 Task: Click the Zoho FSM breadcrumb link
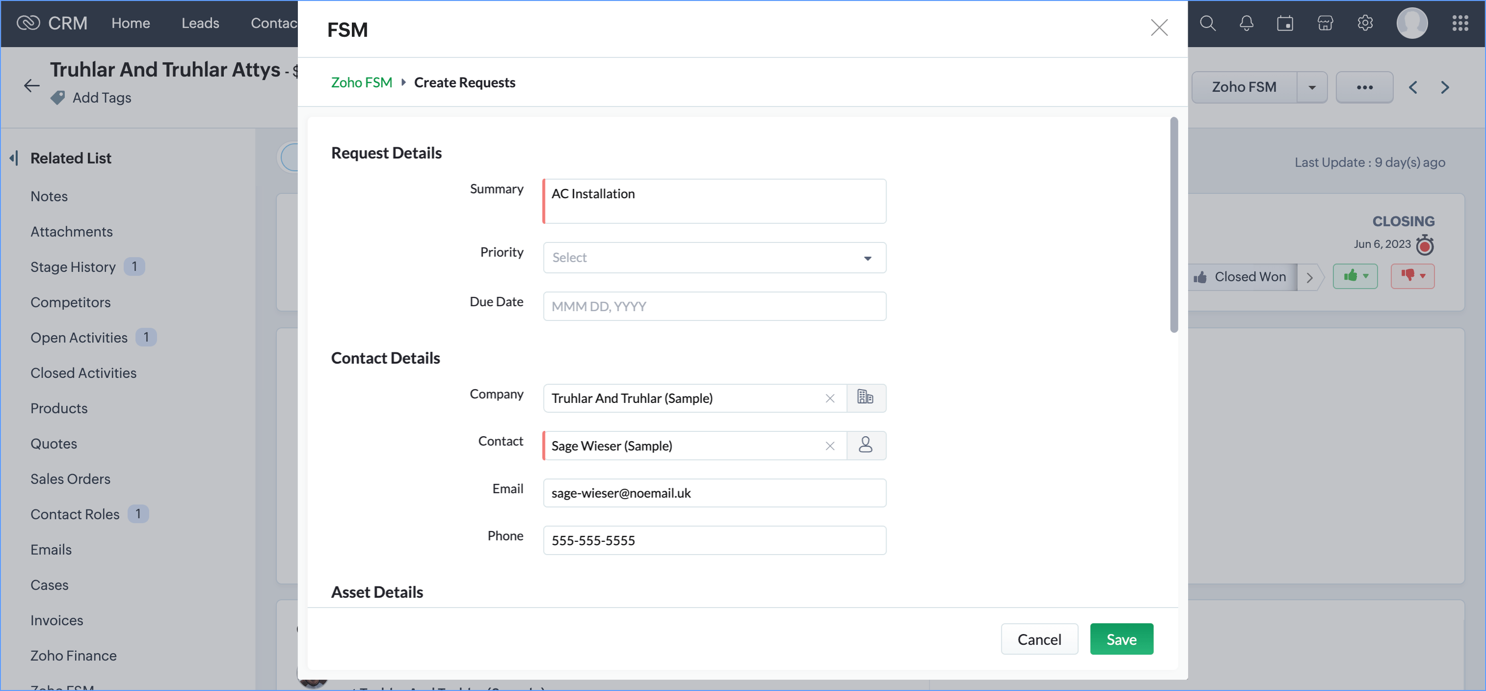coord(361,82)
